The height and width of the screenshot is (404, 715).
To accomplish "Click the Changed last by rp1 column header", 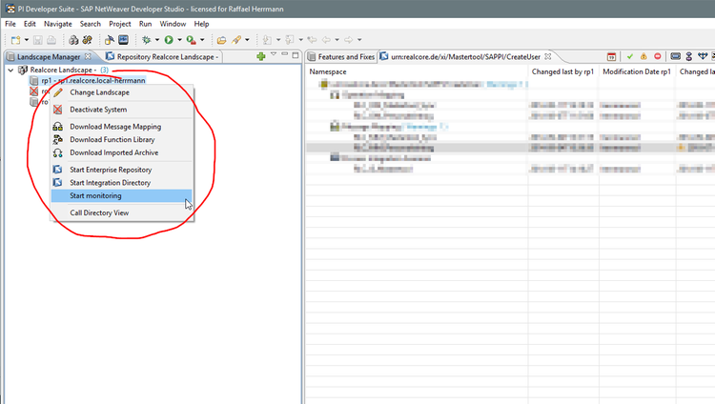I will click(x=563, y=71).
